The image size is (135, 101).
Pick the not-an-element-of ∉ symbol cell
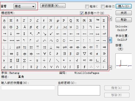click(98, 53)
